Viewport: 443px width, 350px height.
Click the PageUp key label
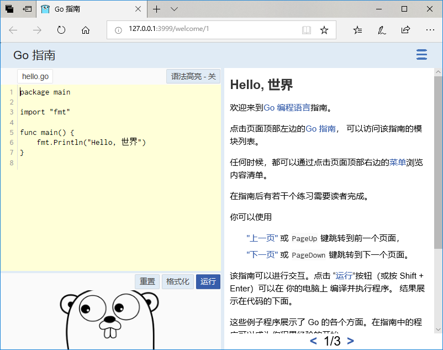[x=304, y=238]
